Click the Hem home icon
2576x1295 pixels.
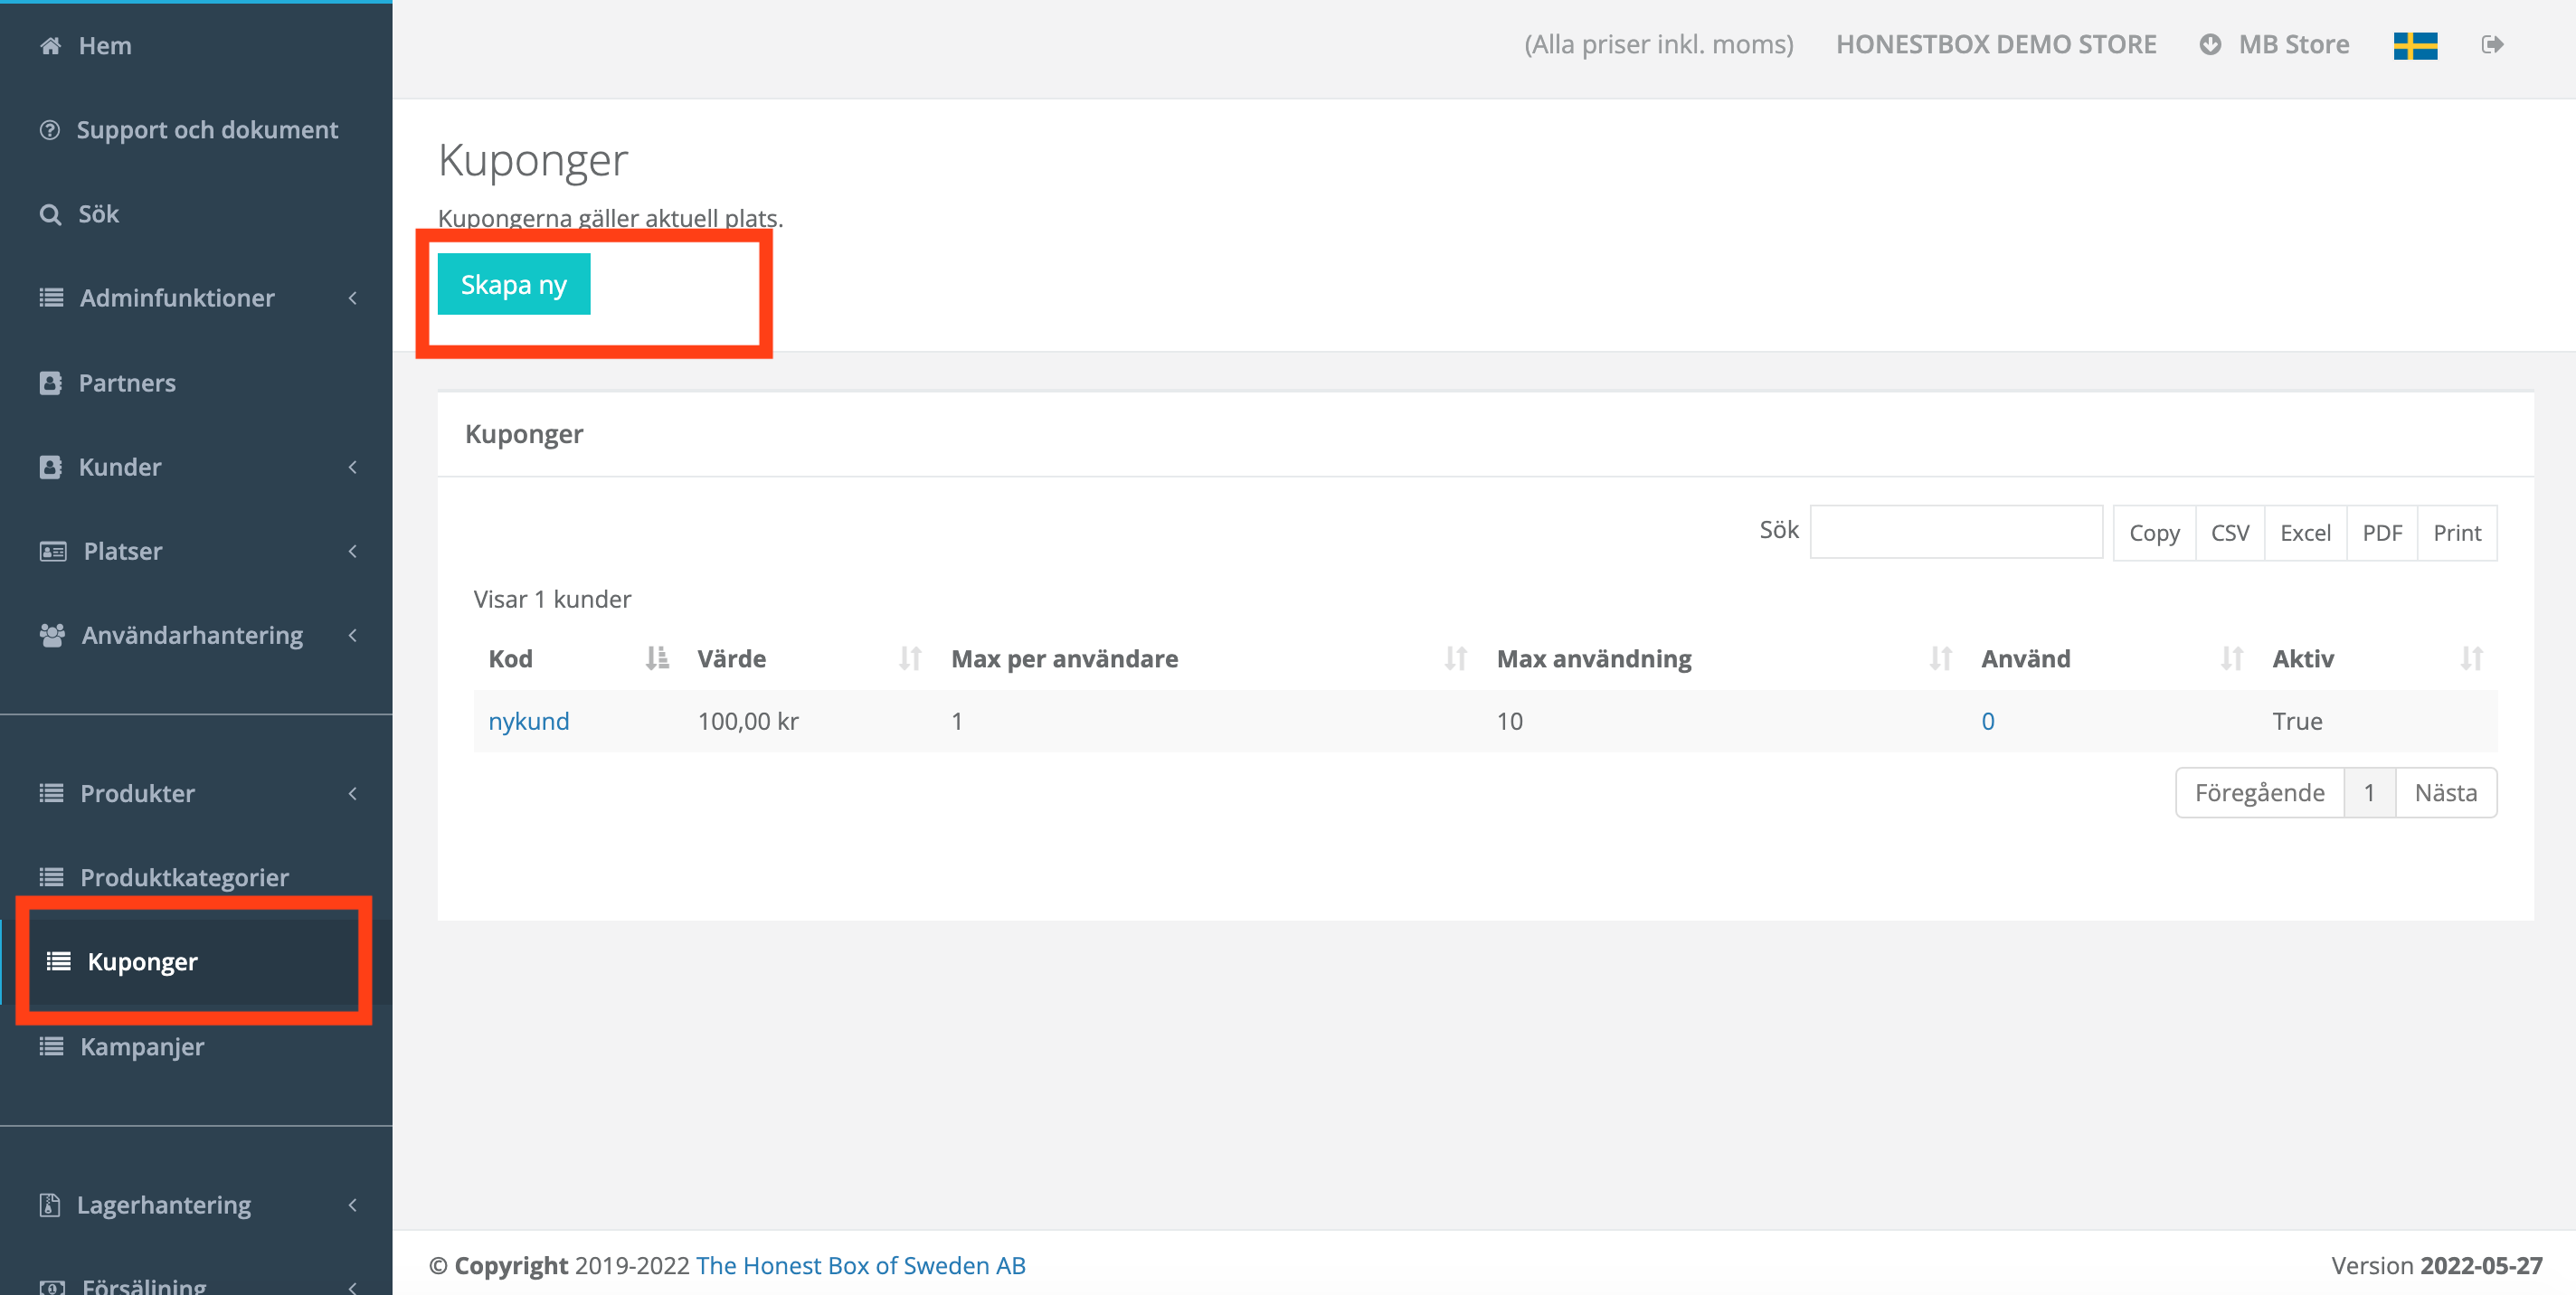pos(50,46)
